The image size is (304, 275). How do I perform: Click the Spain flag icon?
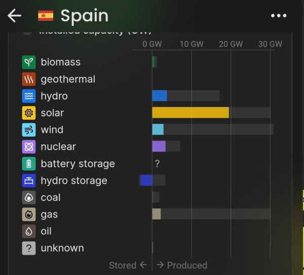46,16
